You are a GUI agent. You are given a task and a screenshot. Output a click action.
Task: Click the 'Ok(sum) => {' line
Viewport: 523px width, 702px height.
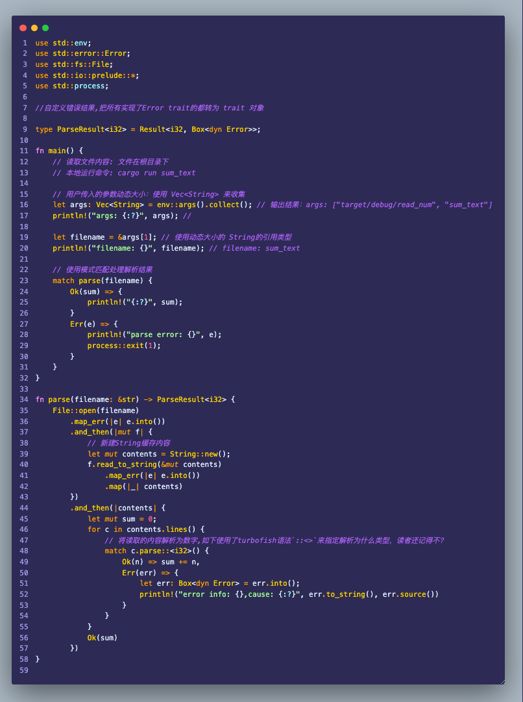pos(96,292)
